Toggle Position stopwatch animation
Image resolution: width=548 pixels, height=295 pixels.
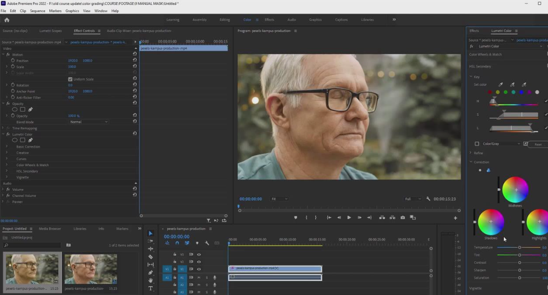pyautogui.click(x=13, y=60)
